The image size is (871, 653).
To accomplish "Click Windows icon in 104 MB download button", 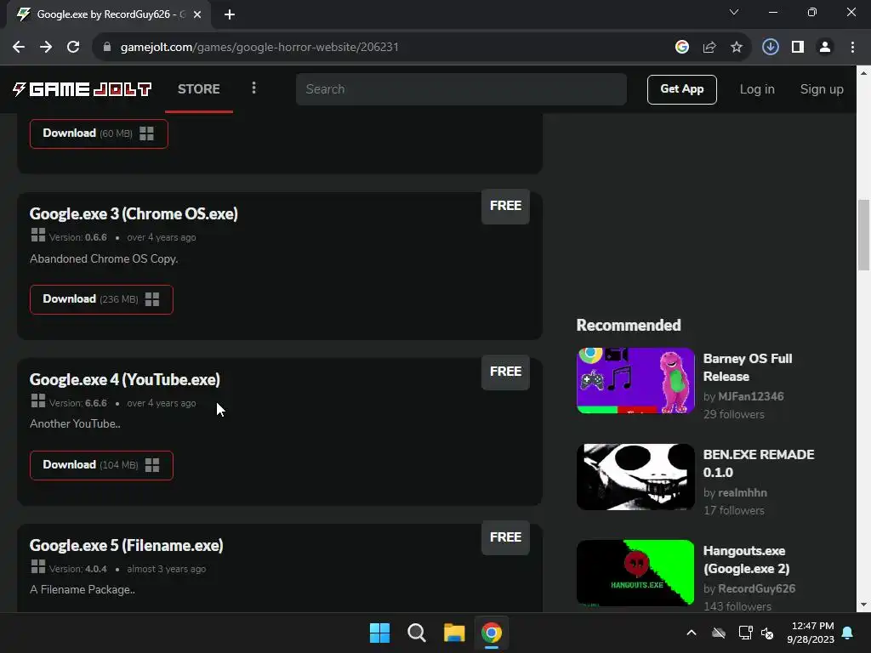I will 152,465.
